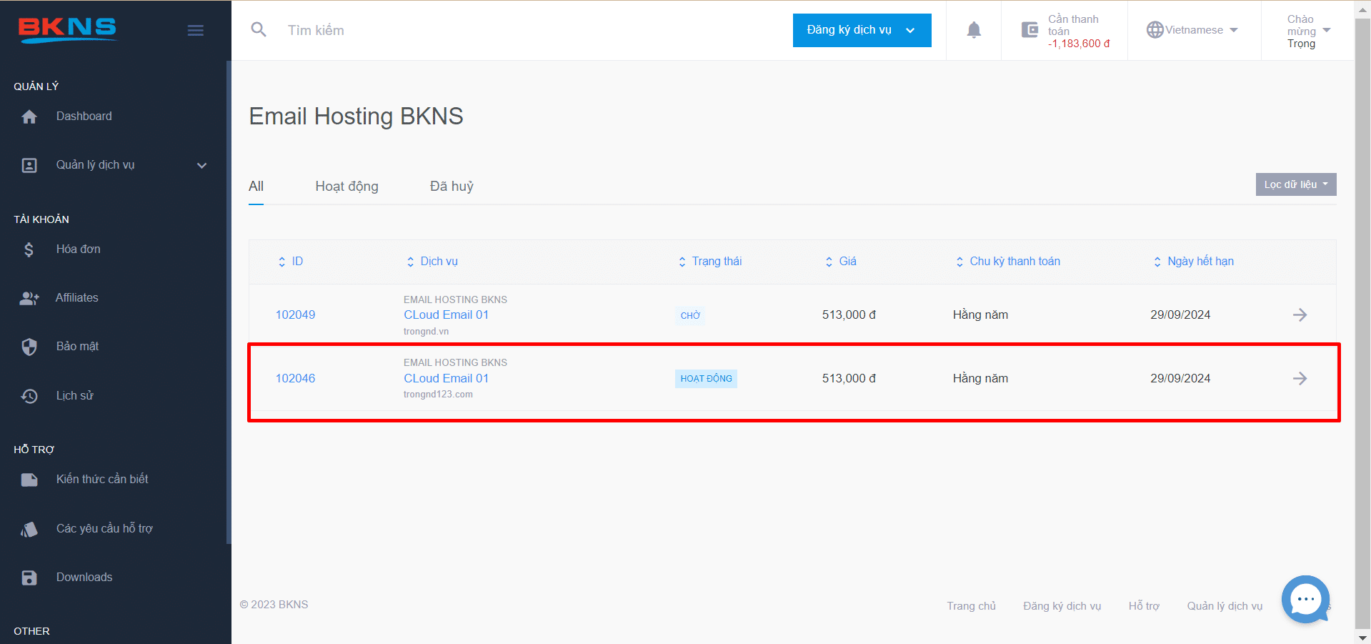Image resolution: width=1371 pixels, height=644 pixels.
Task: Click footer Trang chủ link
Action: tap(972, 606)
